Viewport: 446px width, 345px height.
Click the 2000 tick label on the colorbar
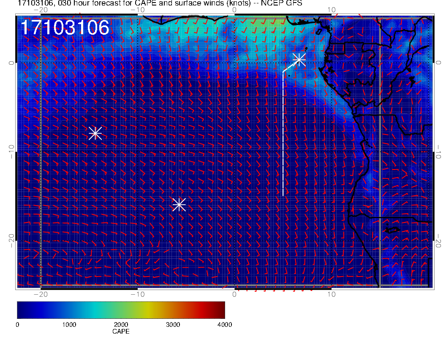point(121,325)
